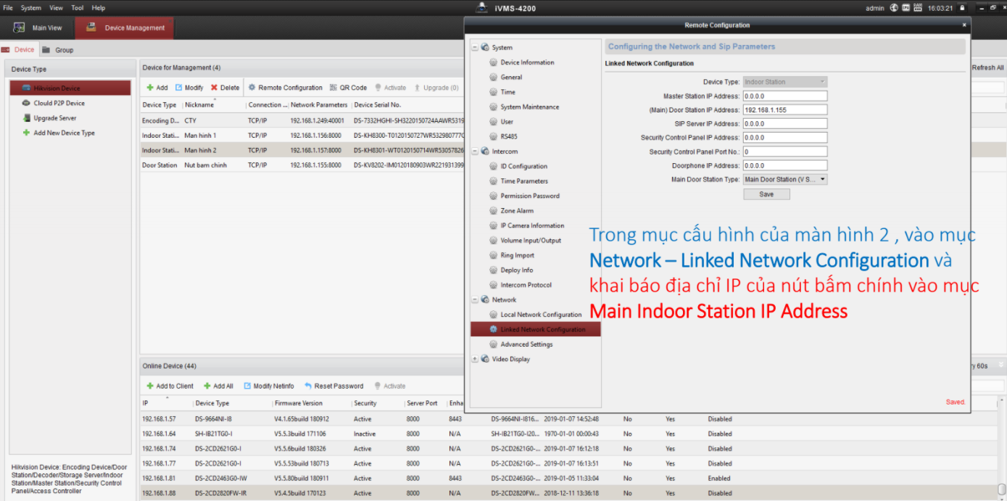Switch to the Group tab
This screenshot has height=501, width=1007.
click(x=64, y=50)
